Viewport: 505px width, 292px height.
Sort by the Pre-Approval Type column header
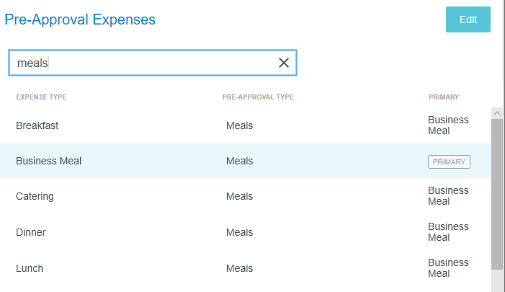point(257,97)
